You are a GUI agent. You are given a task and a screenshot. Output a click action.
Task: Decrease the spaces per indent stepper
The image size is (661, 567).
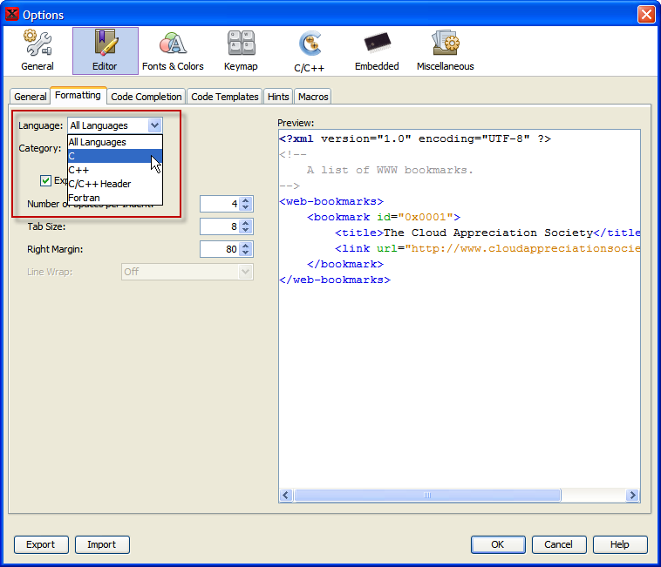(x=246, y=207)
